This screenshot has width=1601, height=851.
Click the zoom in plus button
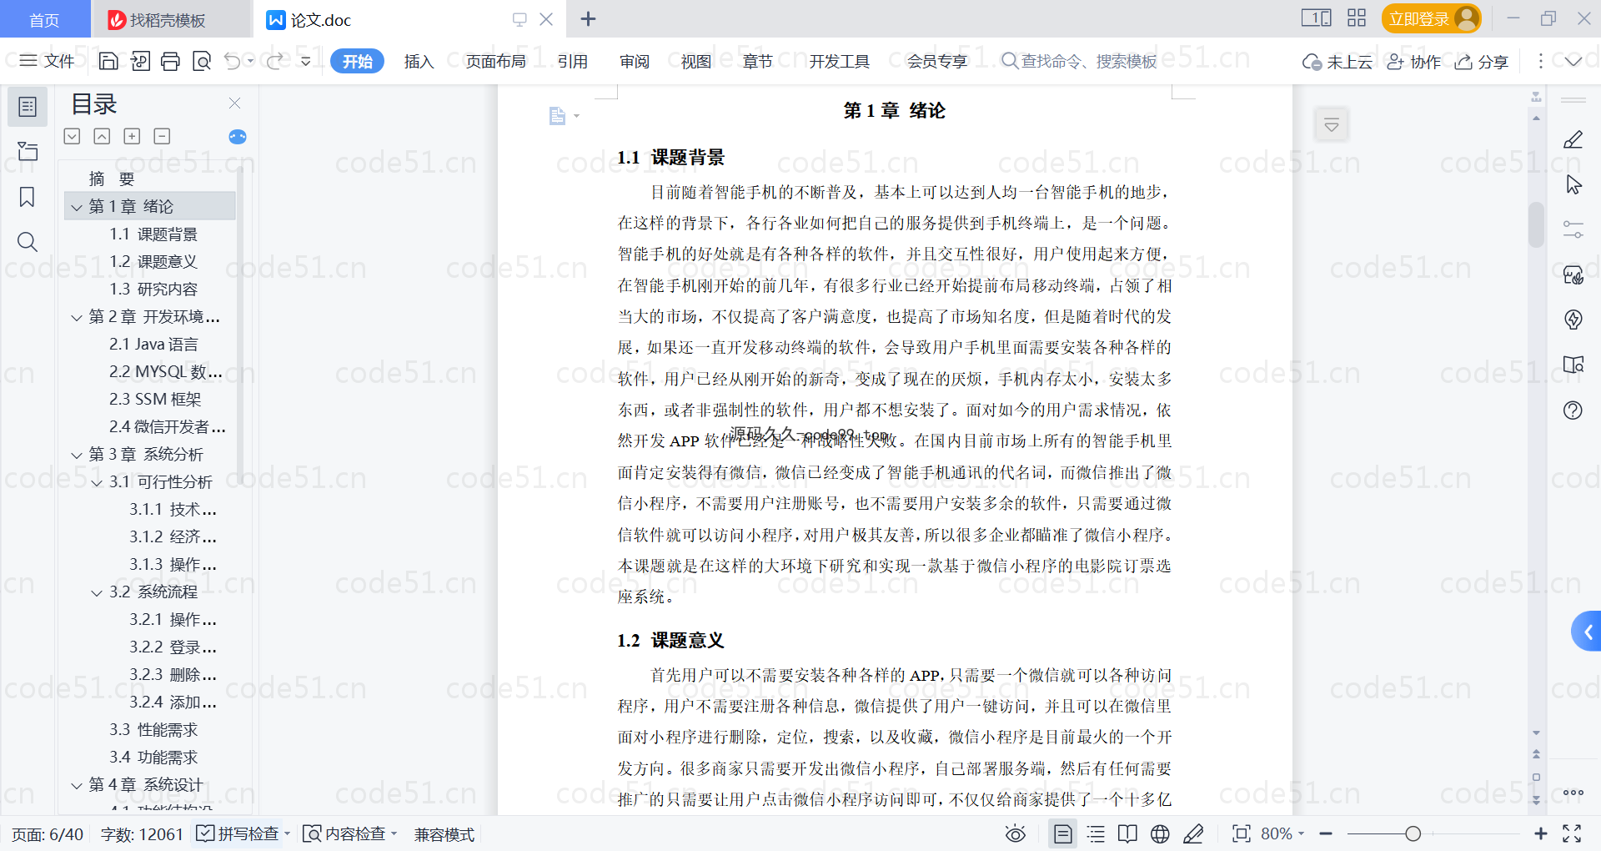[1541, 833]
